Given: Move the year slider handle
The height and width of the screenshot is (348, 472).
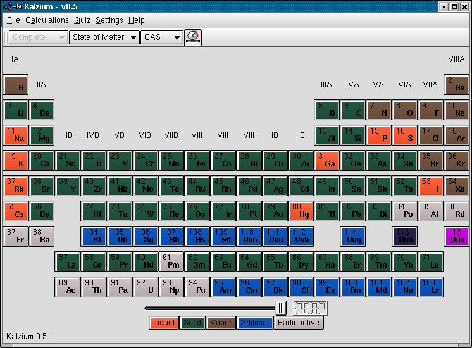Looking at the screenshot, I should pyautogui.click(x=281, y=308).
